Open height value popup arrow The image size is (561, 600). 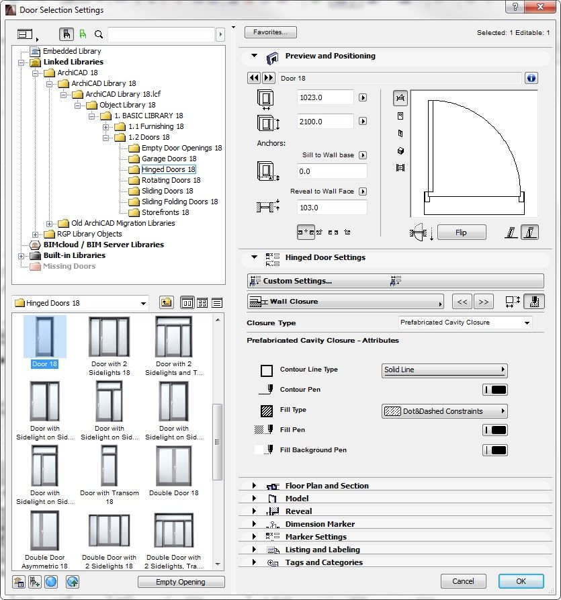pyautogui.click(x=363, y=122)
